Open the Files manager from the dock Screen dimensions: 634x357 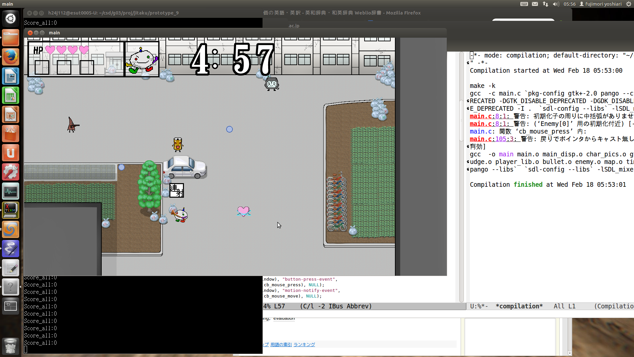(x=11, y=38)
